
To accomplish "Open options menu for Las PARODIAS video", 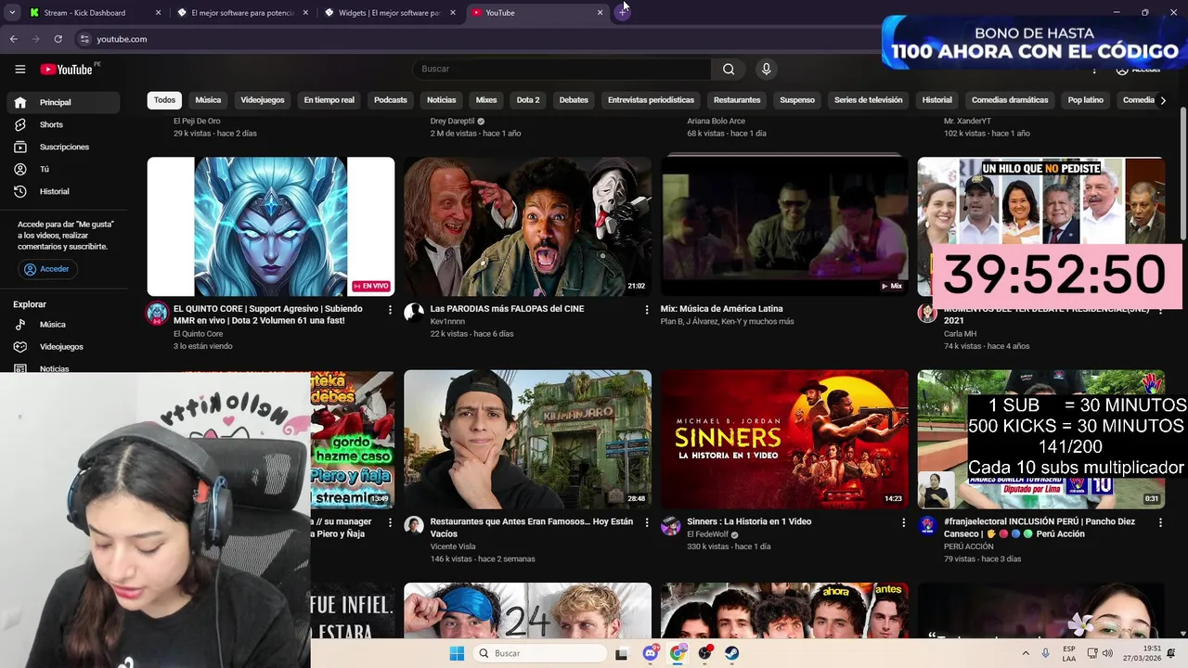I will pos(647,310).
